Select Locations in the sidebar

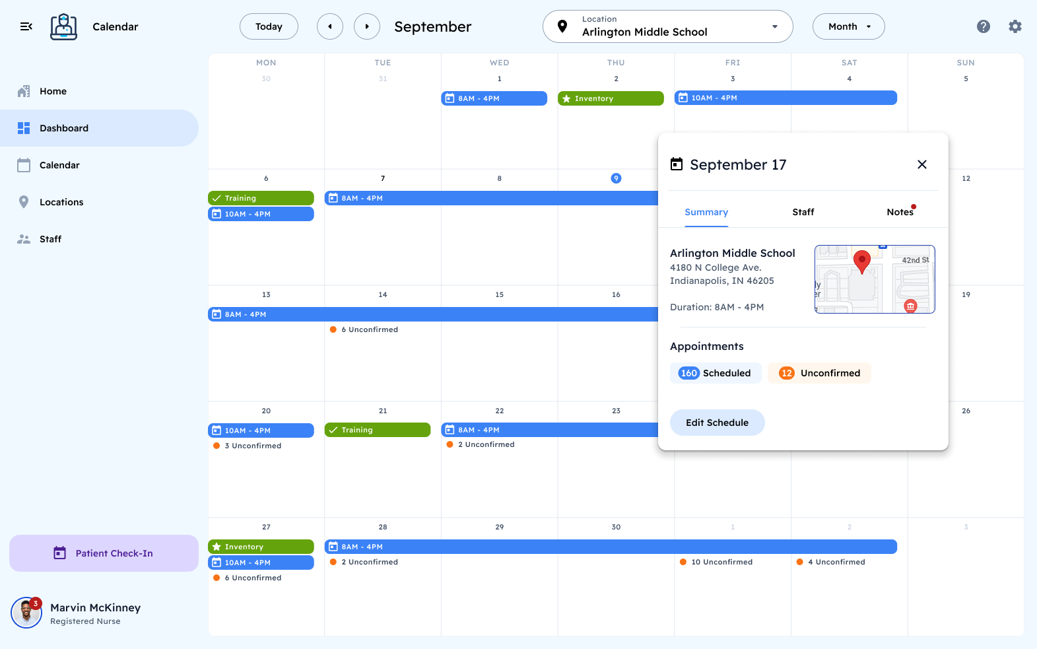pyautogui.click(x=61, y=202)
